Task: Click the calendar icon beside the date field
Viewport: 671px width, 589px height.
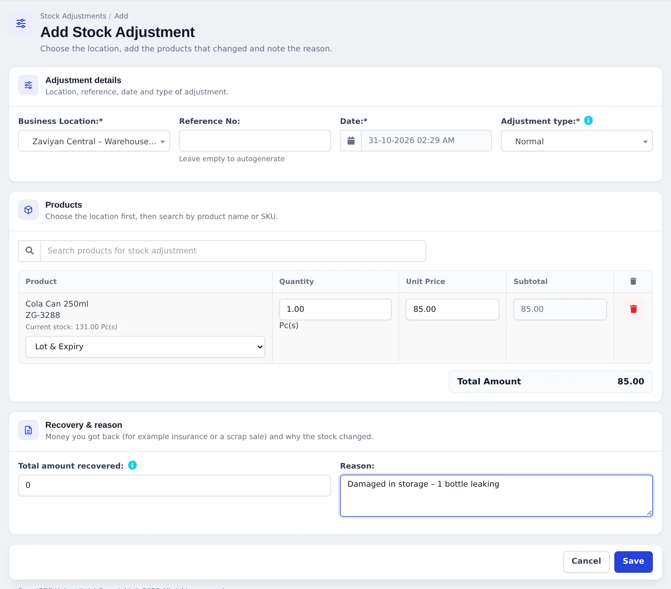Action: tap(351, 141)
